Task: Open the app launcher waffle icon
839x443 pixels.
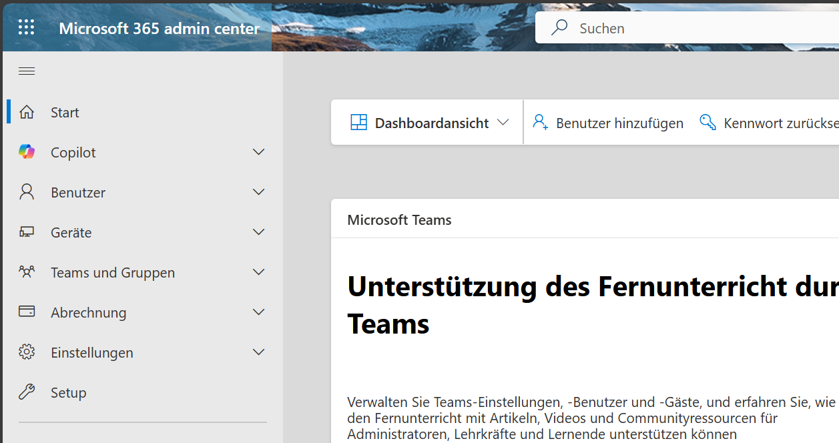Action: pyautogui.click(x=27, y=27)
